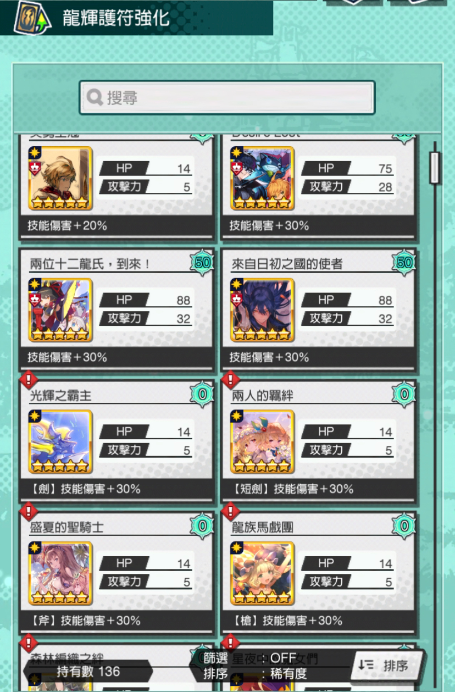Tap the red alert badge on 光輝之霸主
455x692 pixels.
(28, 380)
